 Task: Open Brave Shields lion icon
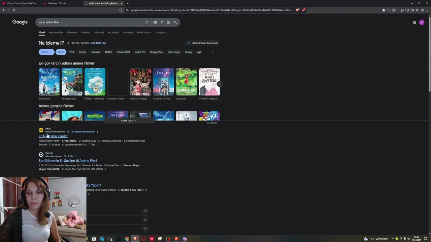click(x=298, y=10)
